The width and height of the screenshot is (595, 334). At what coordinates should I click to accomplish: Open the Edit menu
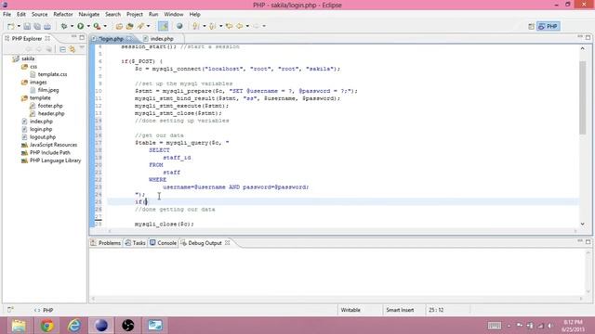[x=21, y=14]
